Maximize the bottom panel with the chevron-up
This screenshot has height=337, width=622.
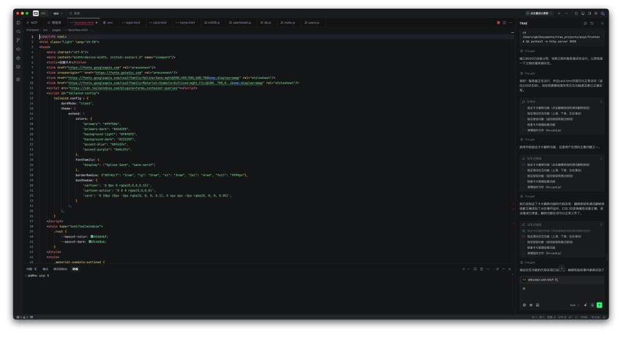point(504,269)
